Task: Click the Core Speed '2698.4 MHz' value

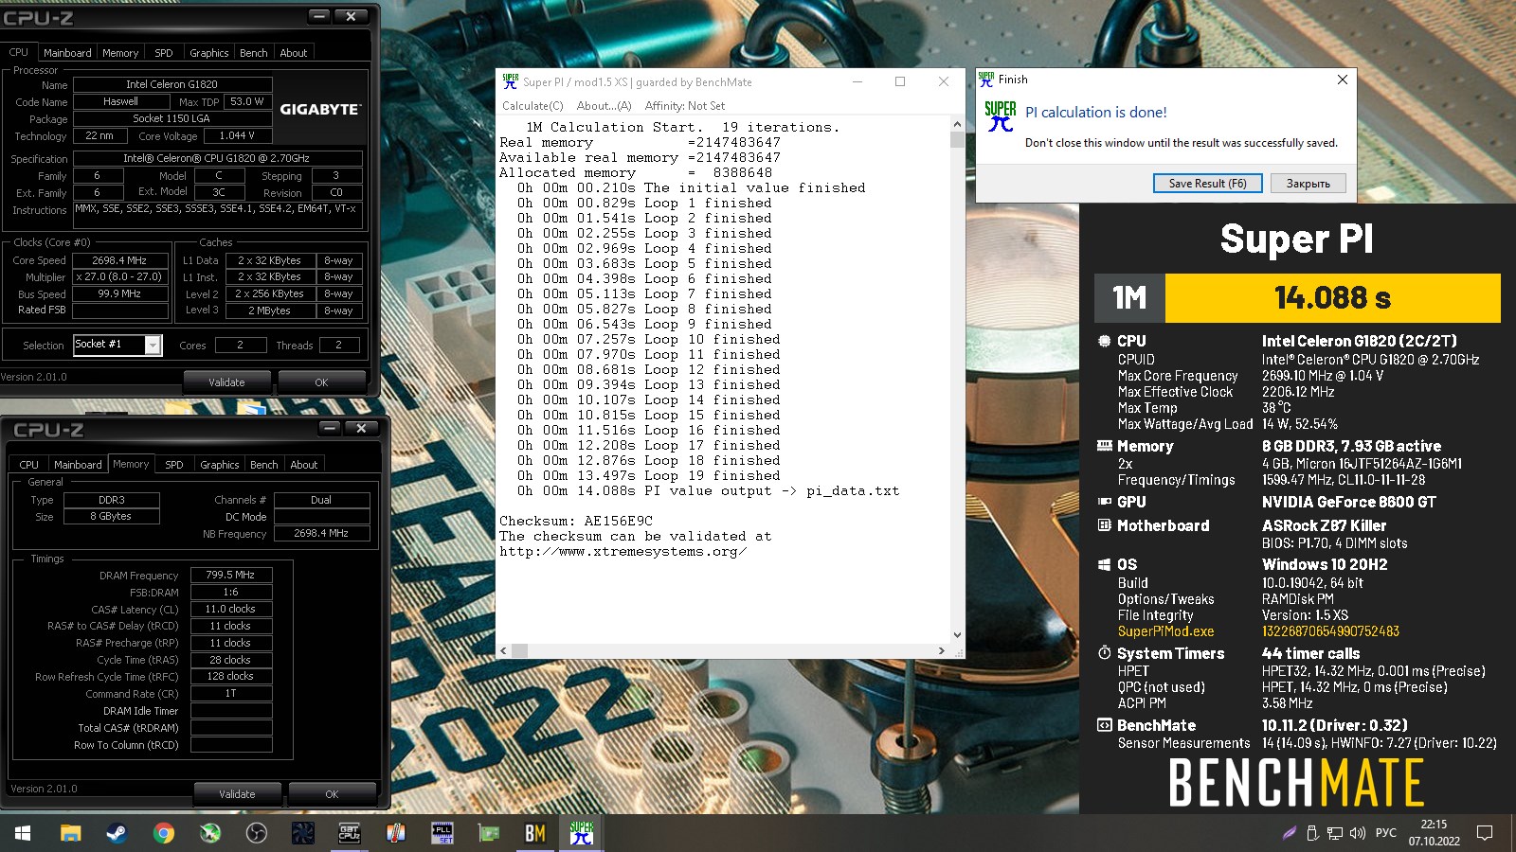Action: (x=119, y=260)
